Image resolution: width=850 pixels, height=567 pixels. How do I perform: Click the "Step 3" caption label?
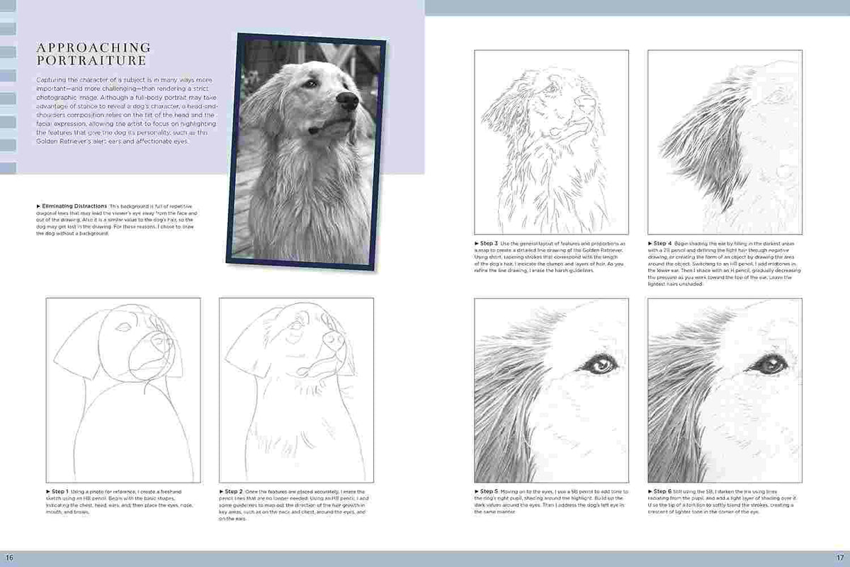487,243
